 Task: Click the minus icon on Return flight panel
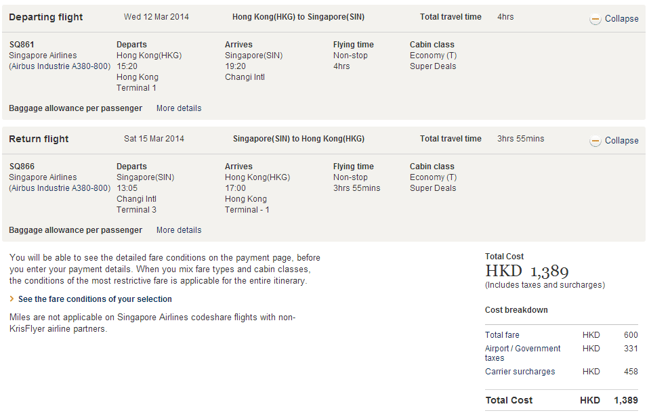point(595,141)
